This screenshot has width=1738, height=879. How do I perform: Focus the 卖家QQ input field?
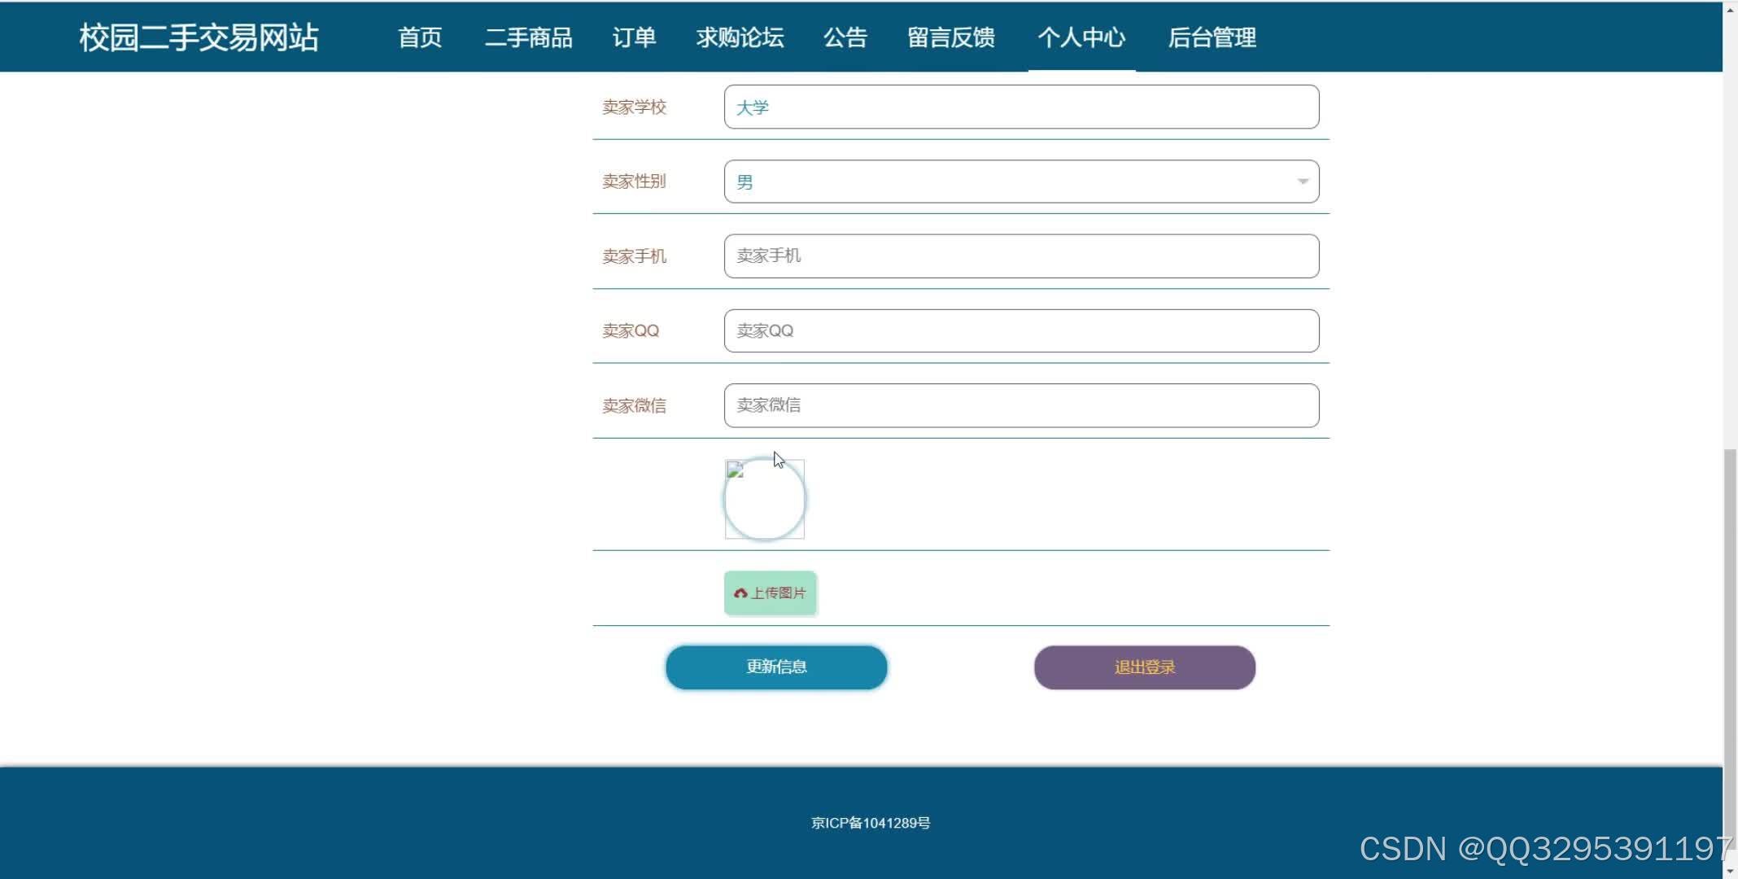pyautogui.click(x=1021, y=330)
